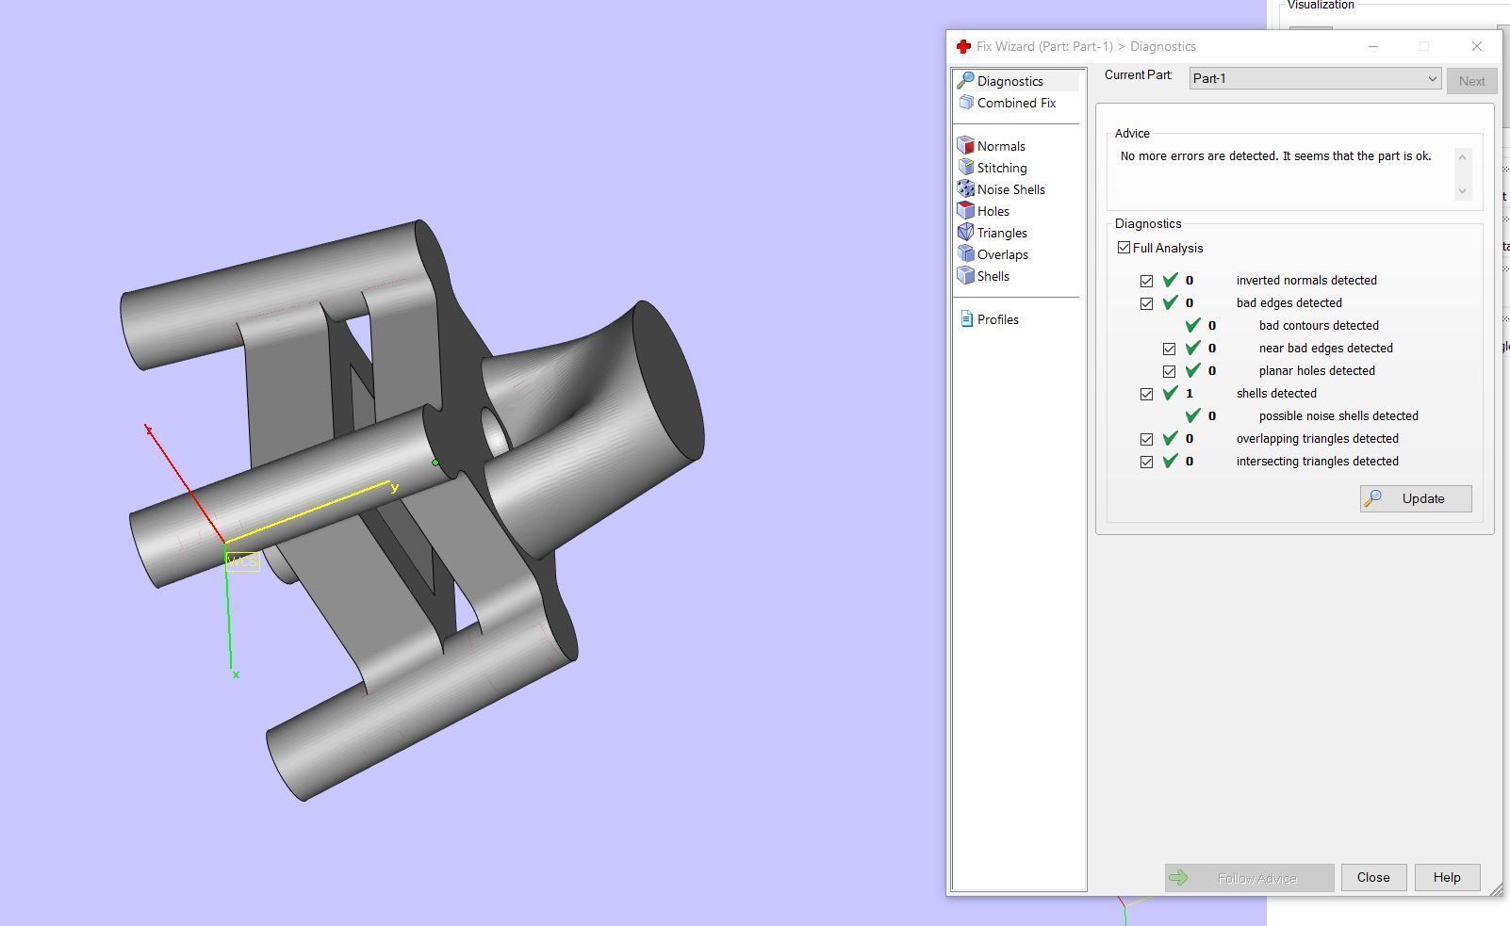This screenshot has width=1510, height=926.
Task: Click green check icon for near bad edges
Action: pos(1192,348)
